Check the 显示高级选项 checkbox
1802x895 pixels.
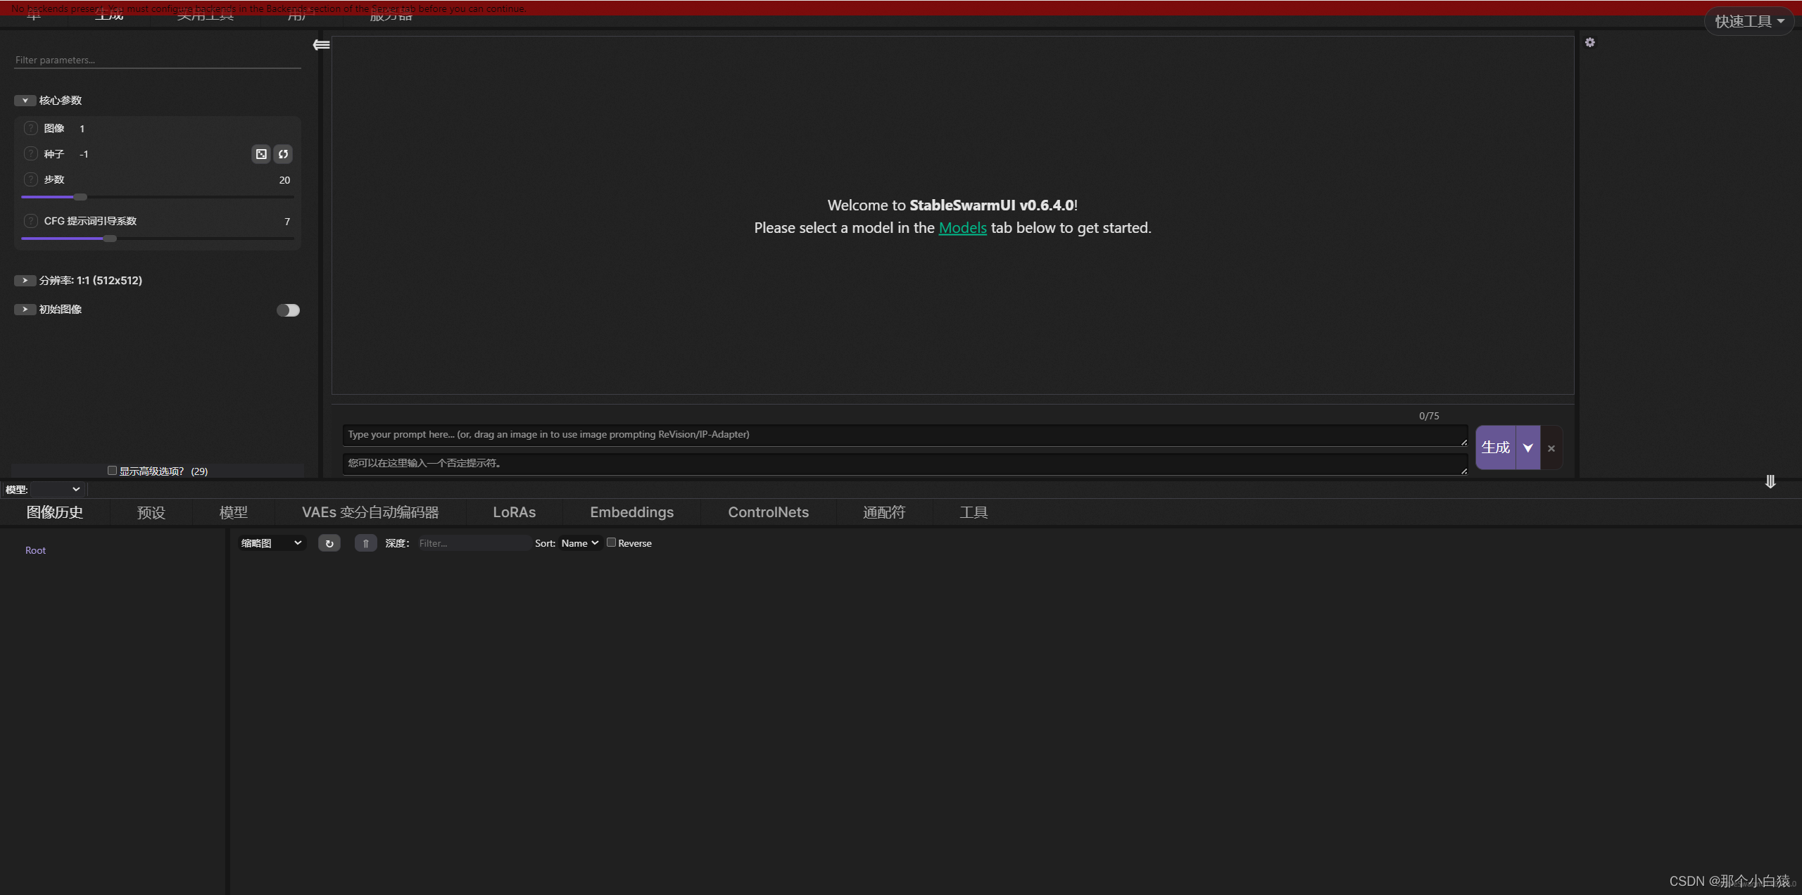[112, 471]
